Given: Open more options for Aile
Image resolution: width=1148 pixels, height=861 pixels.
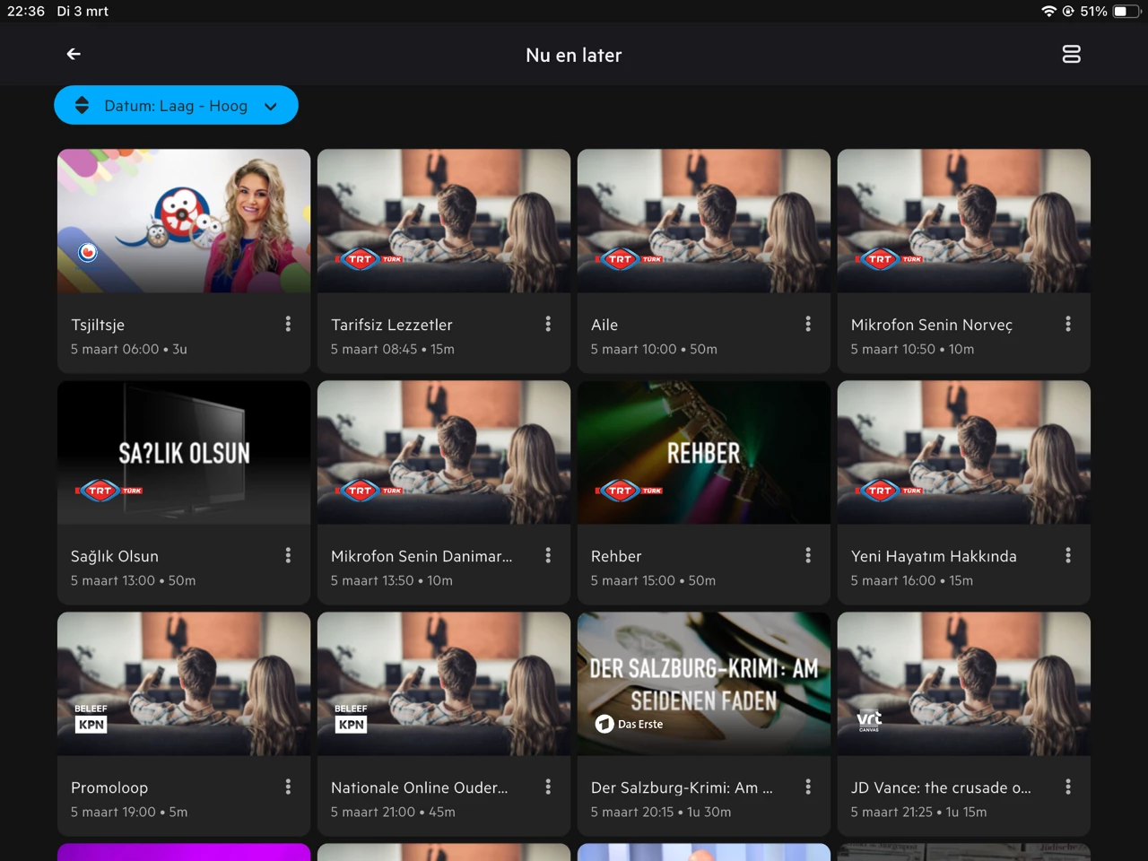Looking at the screenshot, I should (808, 324).
